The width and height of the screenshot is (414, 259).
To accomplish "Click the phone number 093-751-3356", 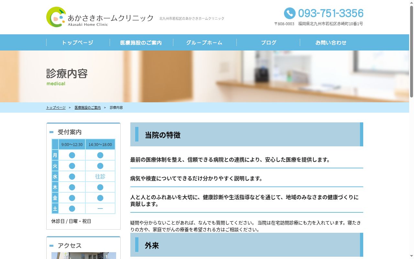I will click(331, 13).
